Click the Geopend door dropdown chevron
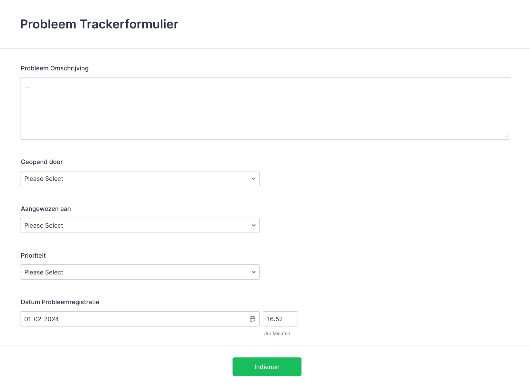This screenshot has height=391, width=530. (x=253, y=179)
